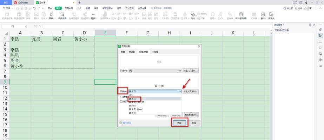Collapse the 页脚(F) footer dropdown
324x140 pixels.
coord(180,91)
